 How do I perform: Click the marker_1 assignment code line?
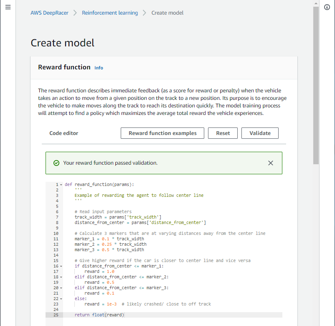point(109,239)
